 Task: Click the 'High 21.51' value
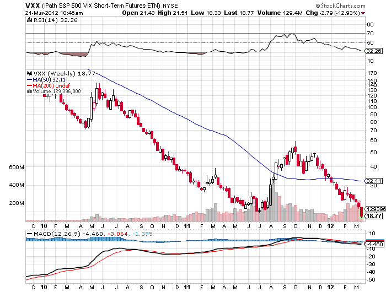click(x=173, y=13)
